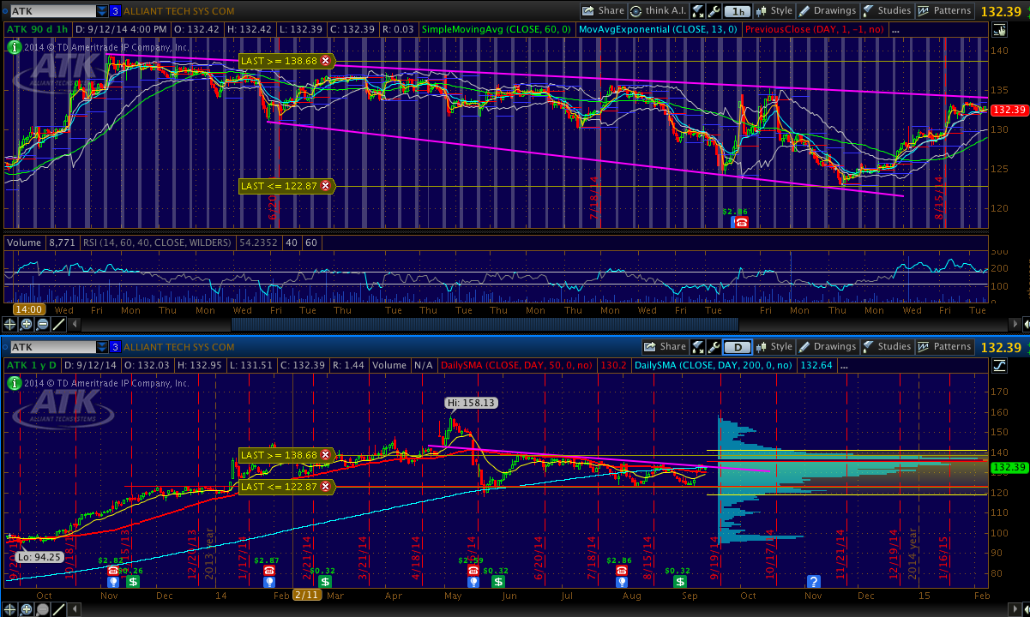The image size is (1030, 617).
Task: Click quick study flask icon in upper toolbar
Action: (714, 11)
